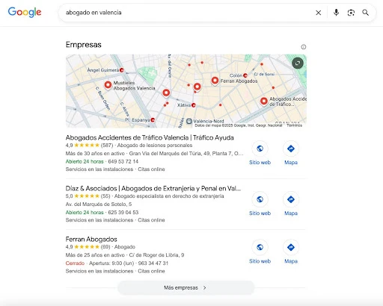Click the Empresas heading

(84, 45)
